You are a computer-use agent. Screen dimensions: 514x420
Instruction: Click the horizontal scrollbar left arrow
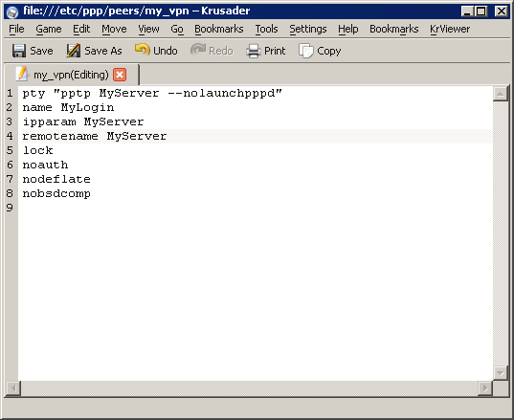(13, 388)
